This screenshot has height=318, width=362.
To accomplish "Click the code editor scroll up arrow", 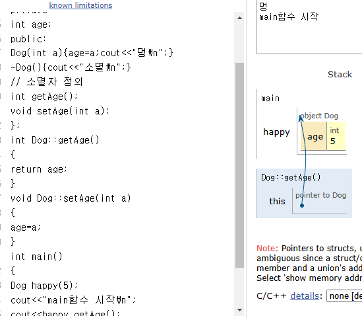I will coord(239,18).
